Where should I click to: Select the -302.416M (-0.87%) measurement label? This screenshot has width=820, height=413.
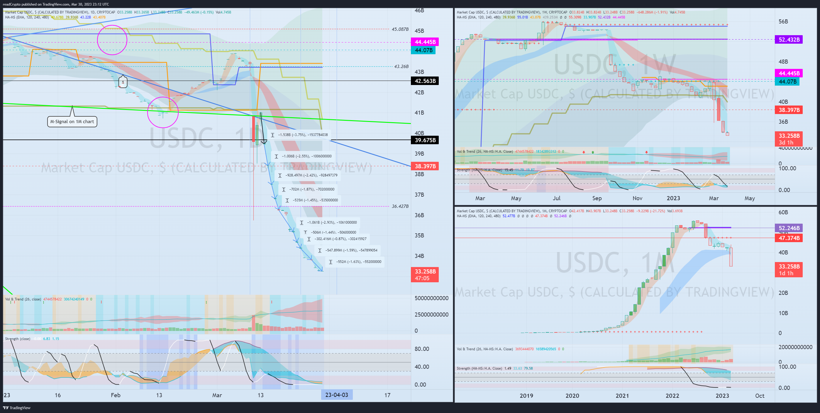click(337, 239)
